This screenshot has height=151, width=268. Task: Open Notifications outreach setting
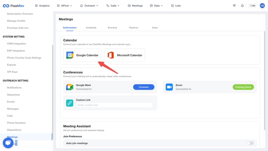pos(14,88)
